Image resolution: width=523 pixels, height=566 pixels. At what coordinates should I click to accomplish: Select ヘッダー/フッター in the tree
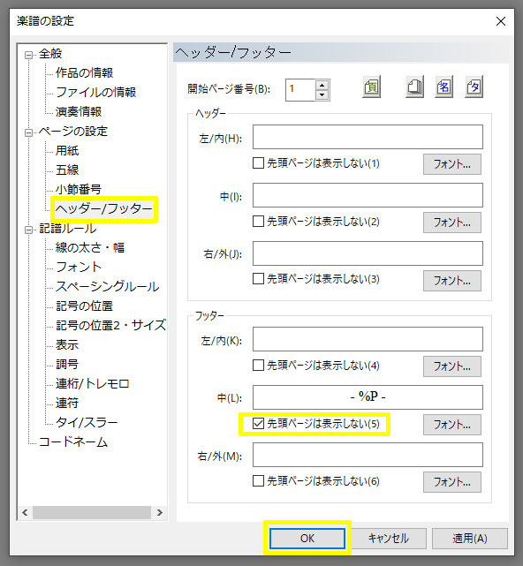pos(103,209)
